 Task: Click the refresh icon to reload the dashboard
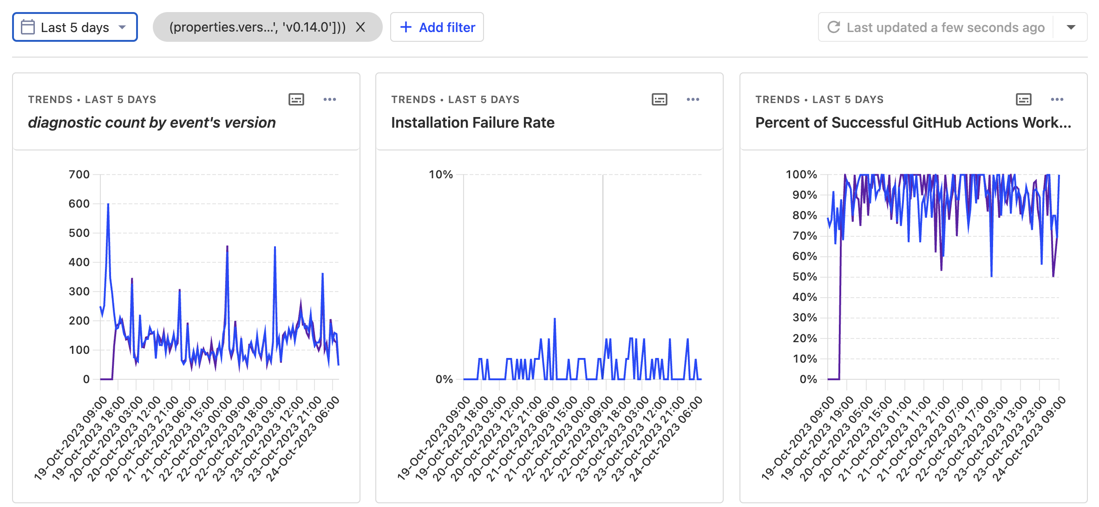(x=833, y=27)
